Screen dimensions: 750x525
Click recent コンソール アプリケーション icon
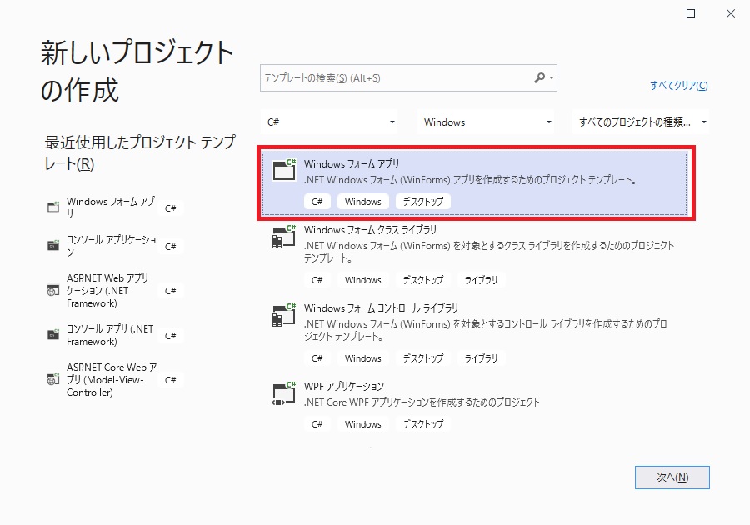coord(53,246)
